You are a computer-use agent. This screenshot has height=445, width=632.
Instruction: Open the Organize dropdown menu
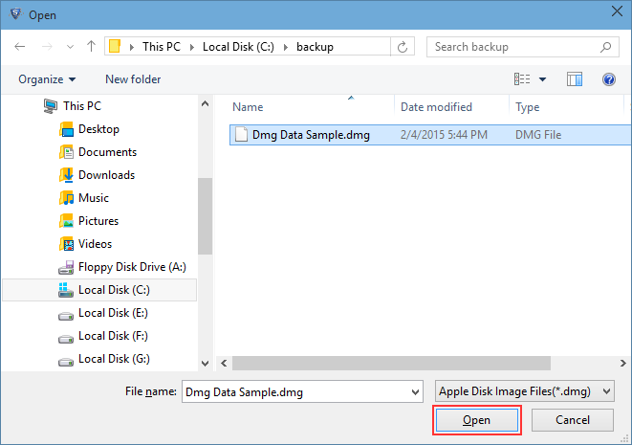(x=47, y=79)
